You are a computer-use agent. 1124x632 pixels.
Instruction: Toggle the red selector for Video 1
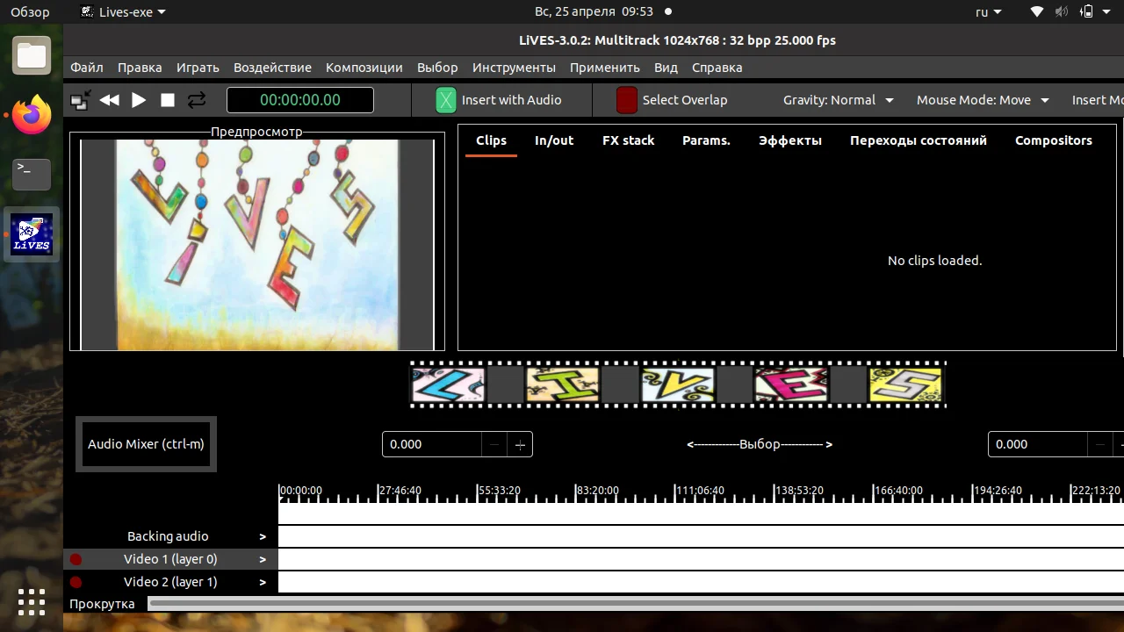tap(76, 559)
